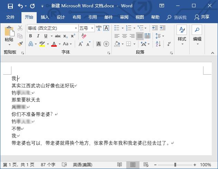The height and width of the screenshot is (169, 218).
Task: Open the font name dropdown 等线 (西文正文)
Action: tap(76, 28)
